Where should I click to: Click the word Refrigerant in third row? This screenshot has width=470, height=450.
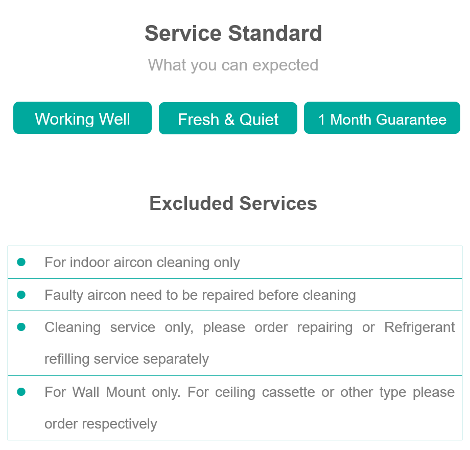419,327
